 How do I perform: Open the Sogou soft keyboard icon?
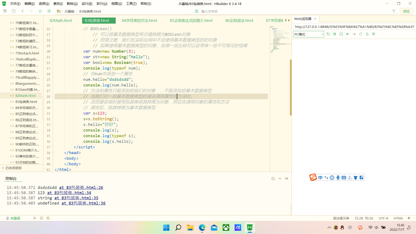click(344, 177)
